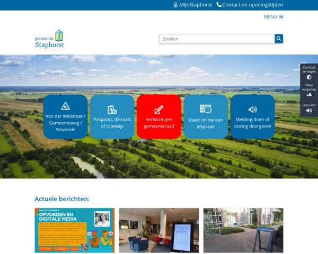This screenshot has width=318, height=254.
Task: Click the search magnifier button
Action: [279, 39]
